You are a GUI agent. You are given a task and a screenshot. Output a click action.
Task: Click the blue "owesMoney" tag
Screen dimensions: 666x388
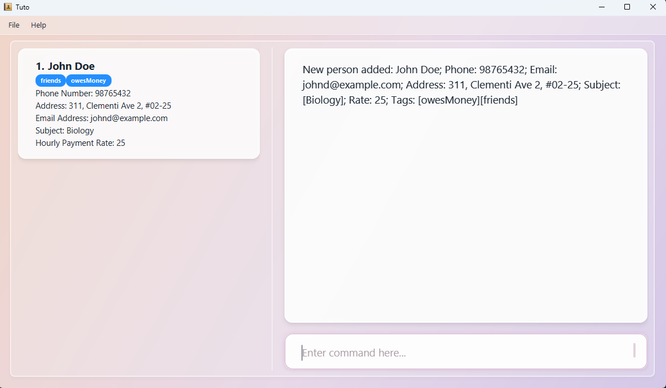click(88, 81)
